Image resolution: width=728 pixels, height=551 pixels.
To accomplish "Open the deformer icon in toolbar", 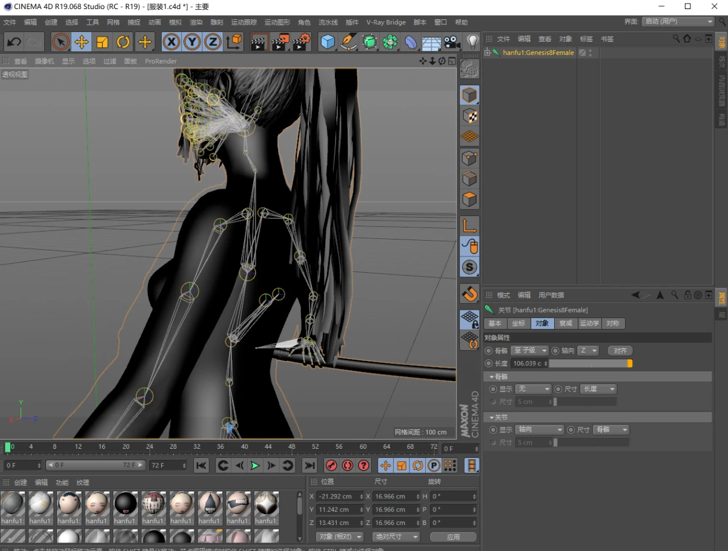I will (x=411, y=42).
